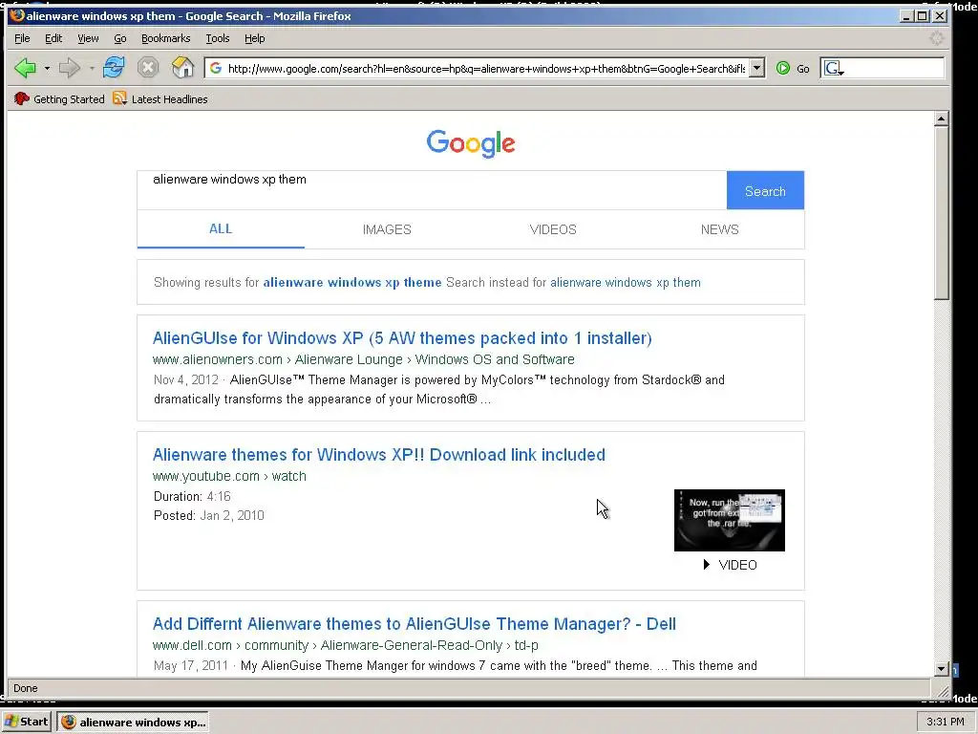
Task: Search instead for 'alienware windows xp them'
Action: 625,282
